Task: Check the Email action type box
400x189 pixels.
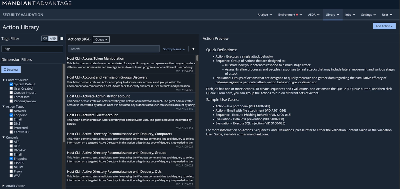Action: pos(11,119)
